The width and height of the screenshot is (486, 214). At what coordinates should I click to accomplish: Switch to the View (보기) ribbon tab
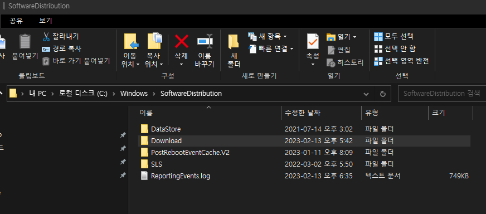pyautogui.click(x=46, y=21)
